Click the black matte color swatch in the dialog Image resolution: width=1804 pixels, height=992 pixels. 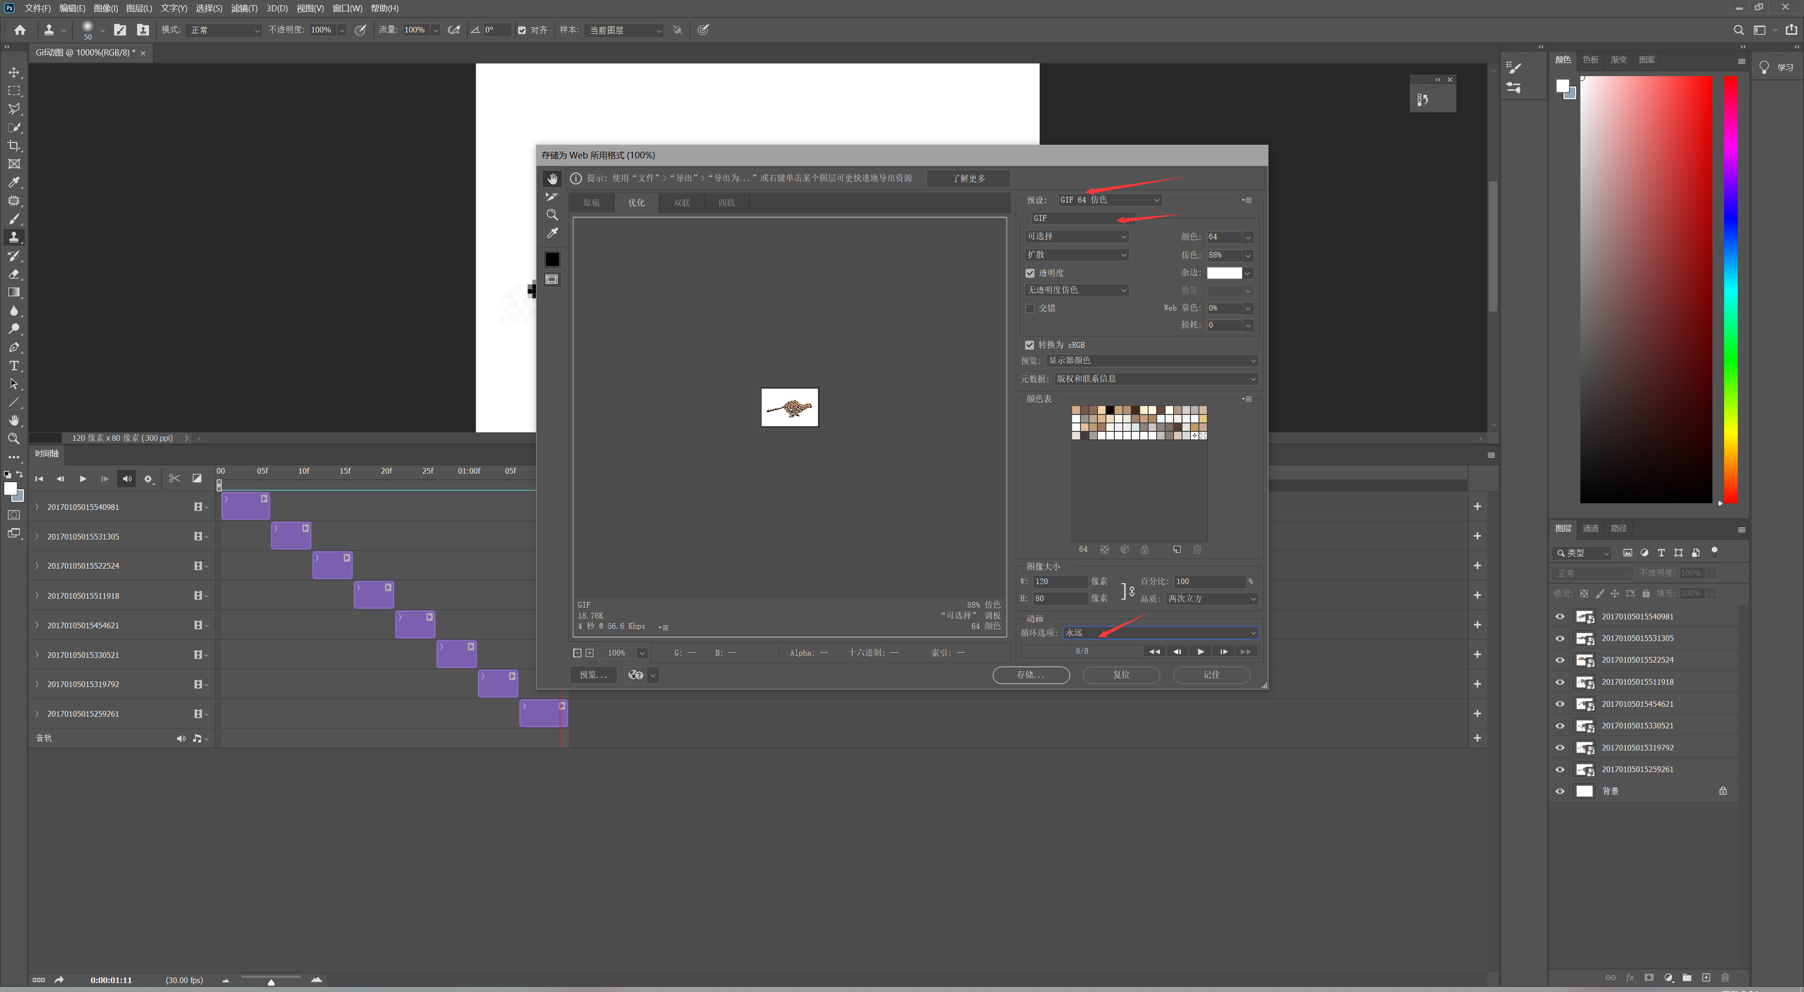pyautogui.click(x=552, y=259)
